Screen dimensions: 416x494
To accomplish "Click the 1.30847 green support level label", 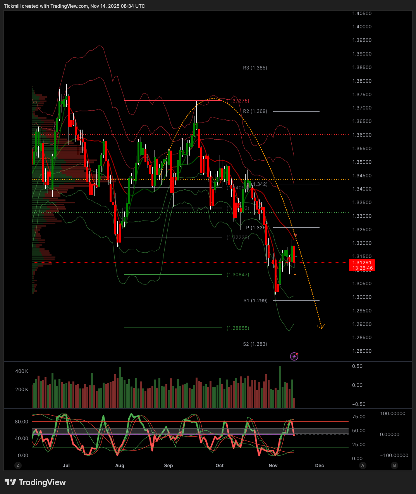I will tap(238, 275).
